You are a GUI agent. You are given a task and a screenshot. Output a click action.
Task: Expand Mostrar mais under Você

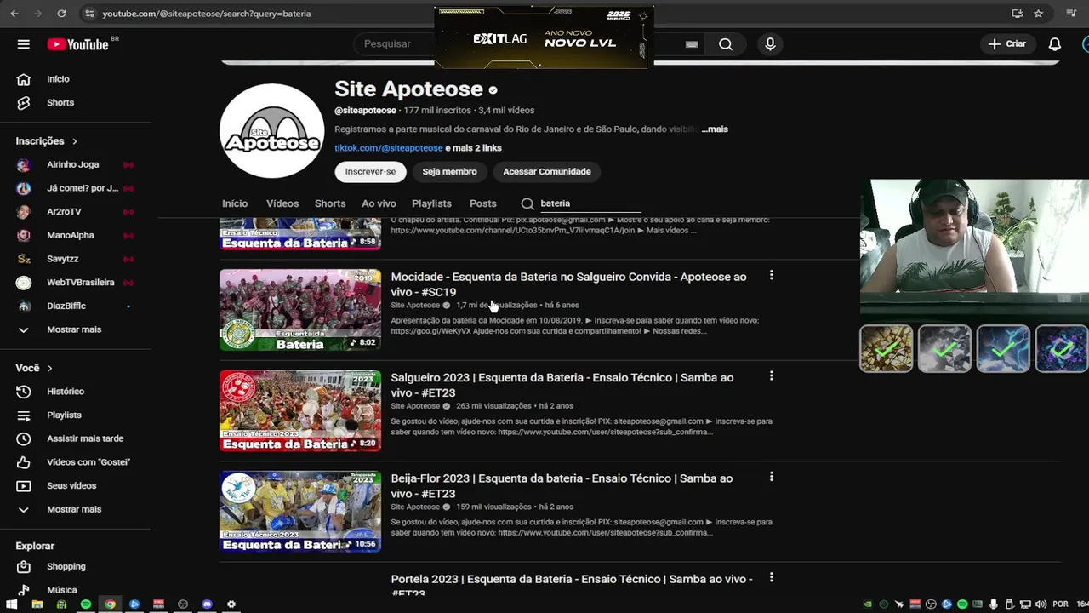[x=74, y=509]
